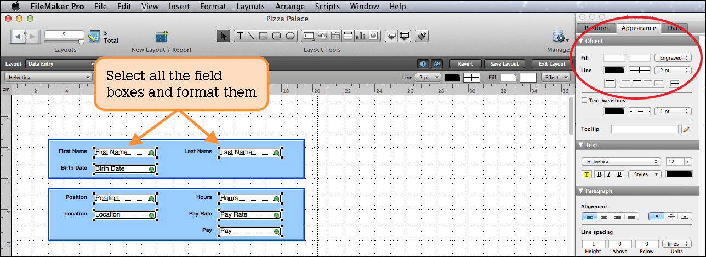This screenshot has height=257, width=706.
Task: Toggle Italic in Inspector
Action: (610, 174)
